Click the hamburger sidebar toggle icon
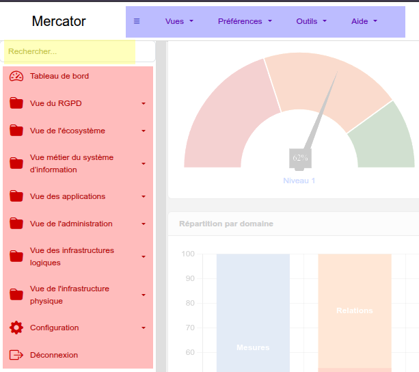 137,21
